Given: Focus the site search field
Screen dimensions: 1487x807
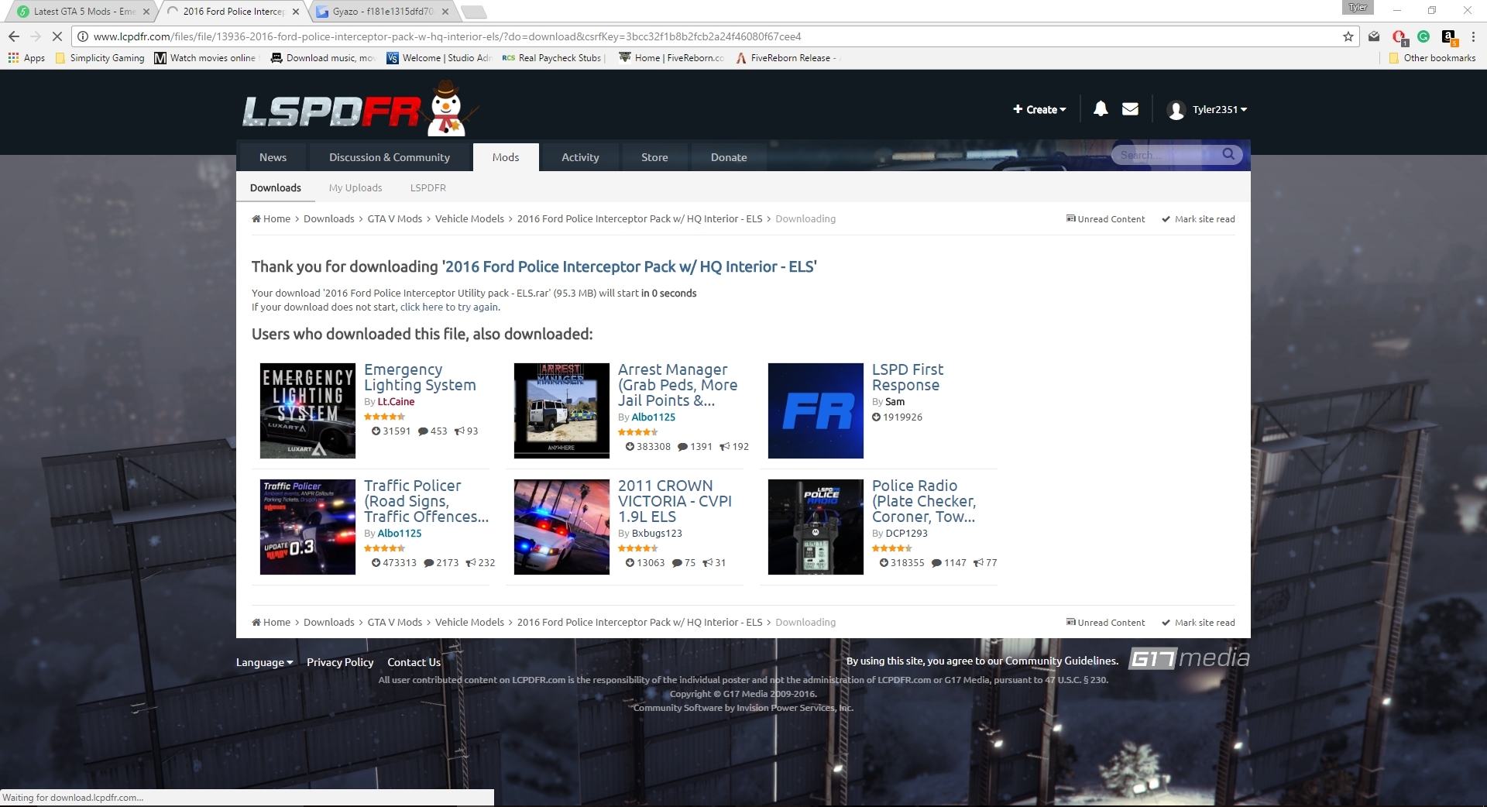Looking at the screenshot, I should click(1166, 155).
